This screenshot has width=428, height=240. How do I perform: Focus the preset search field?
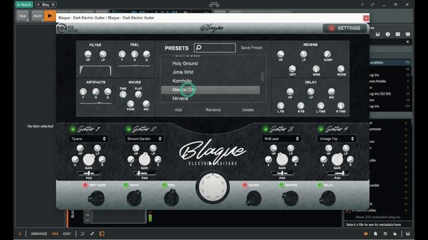tap(215, 48)
